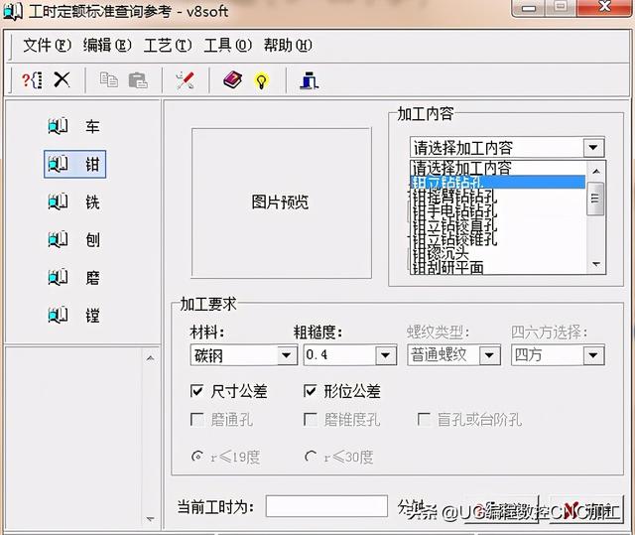Minimize the v8soft window

tap(529, 8)
